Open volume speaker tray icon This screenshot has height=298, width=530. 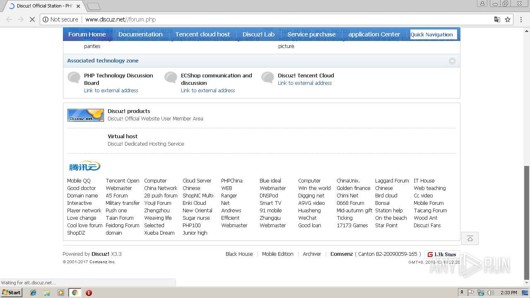click(490, 293)
